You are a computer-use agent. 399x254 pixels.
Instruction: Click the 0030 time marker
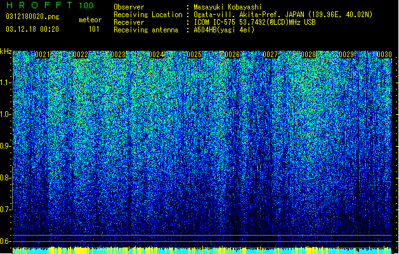tap(384, 55)
